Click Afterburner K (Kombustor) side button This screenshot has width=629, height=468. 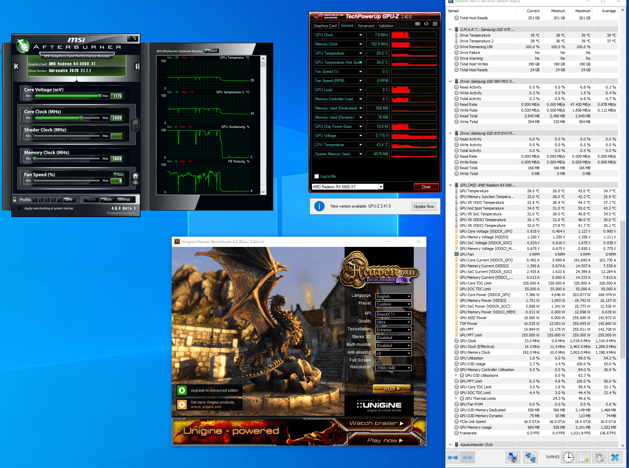pos(16,66)
